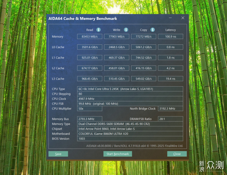Click CPU Multiplier value 50x
The width and height of the screenshot is (227, 175).
(90, 109)
